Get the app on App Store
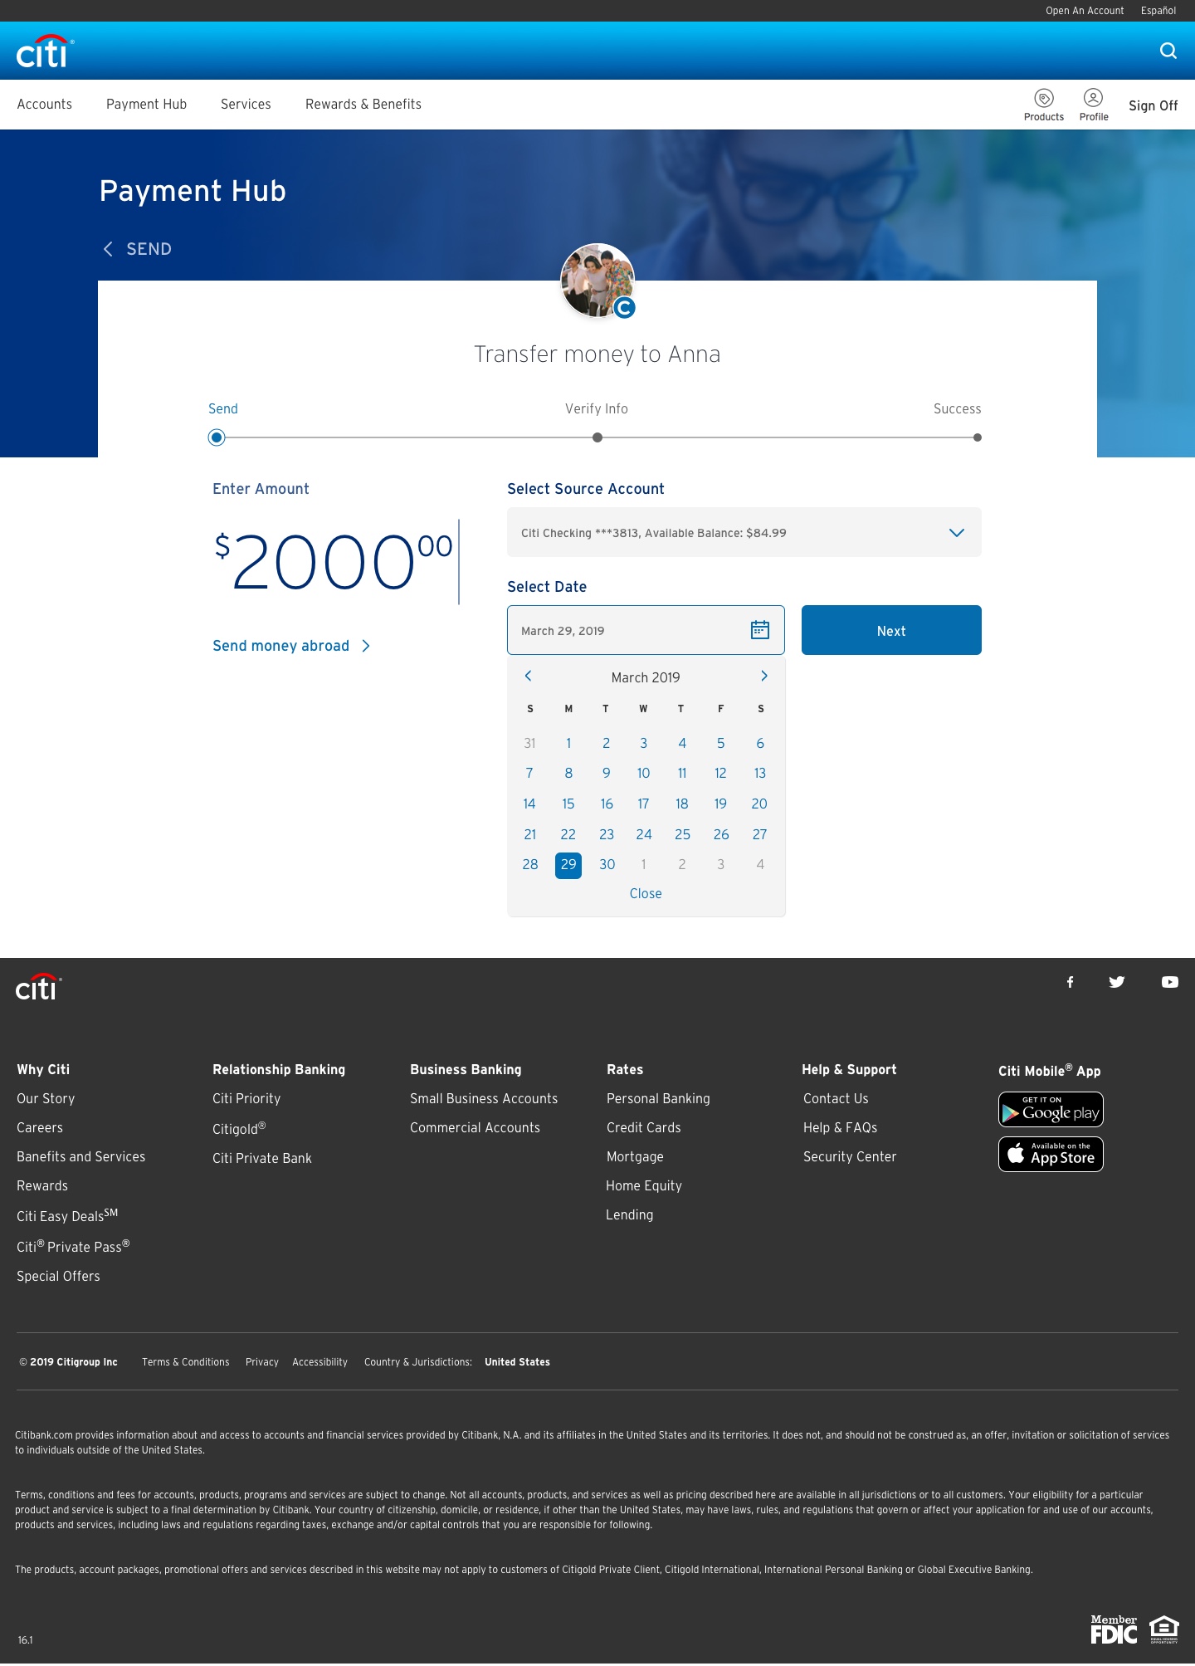Viewport: 1195px width, 1666px height. 1051,1155
